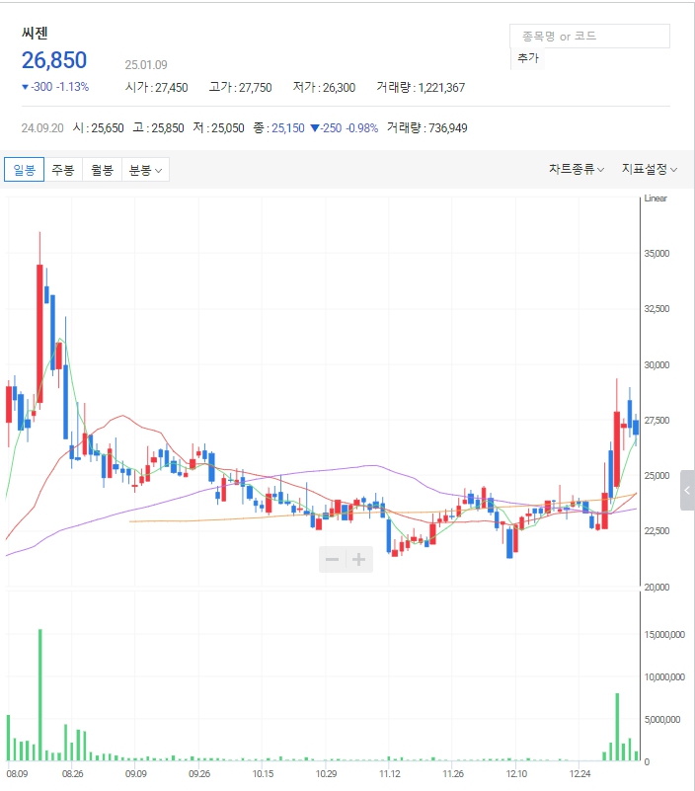Click the stock name 씨젠
The height and width of the screenshot is (791, 695).
pyautogui.click(x=35, y=33)
